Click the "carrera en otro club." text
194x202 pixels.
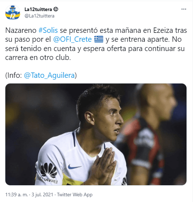point(38,57)
